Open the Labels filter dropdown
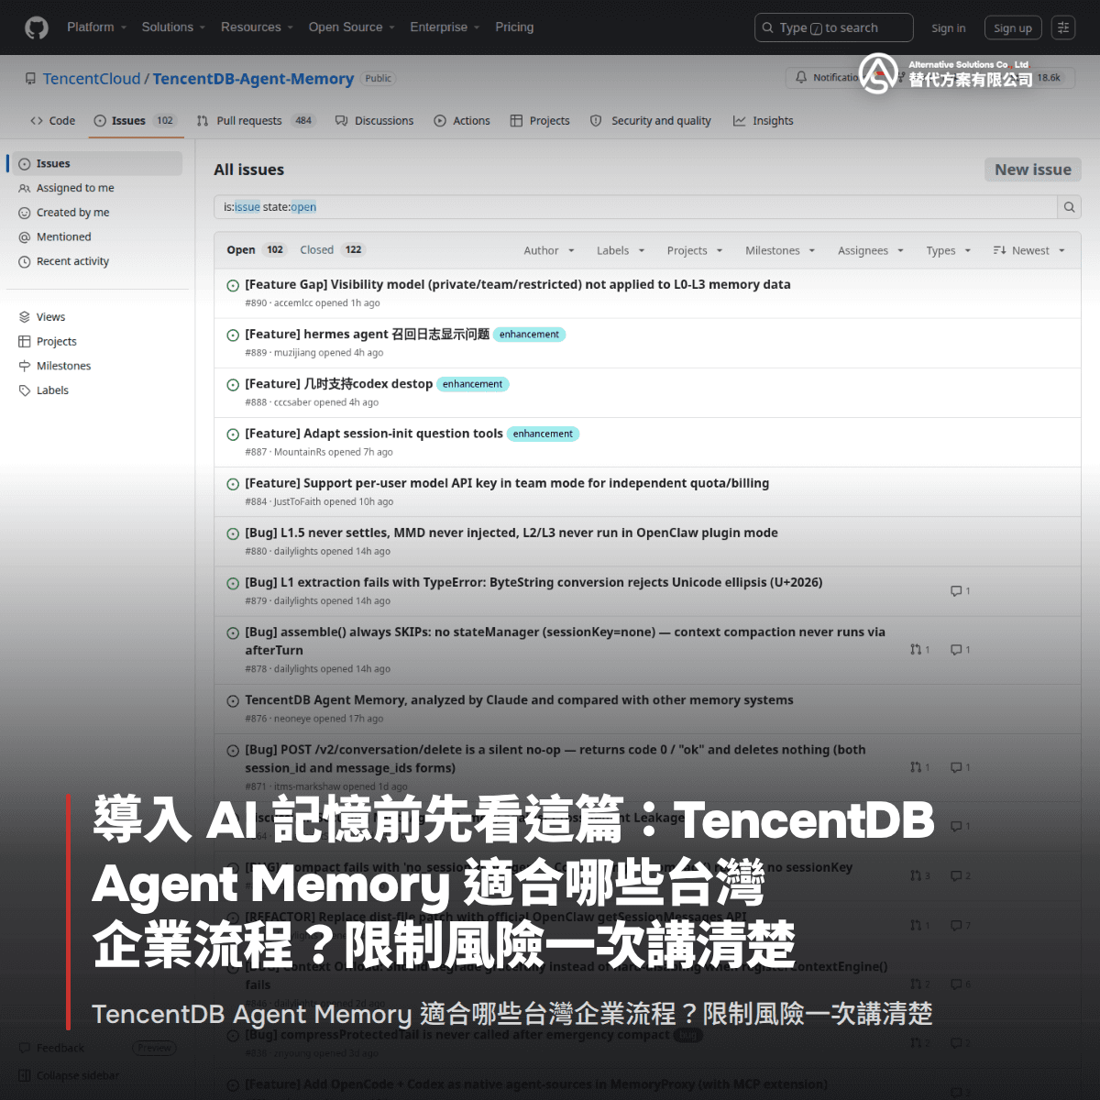Screen dimensions: 1100x1100 tap(621, 251)
